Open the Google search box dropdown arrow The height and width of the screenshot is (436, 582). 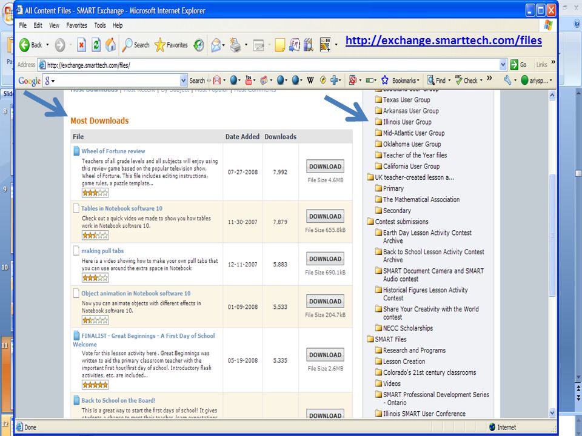(183, 81)
